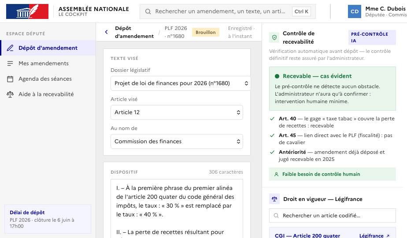
Task: Click the Brouillon status badge
Action: pos(206,32)
